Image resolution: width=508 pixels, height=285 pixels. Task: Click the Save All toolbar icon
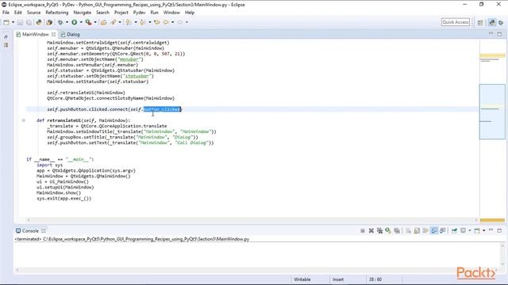(29, 22)
